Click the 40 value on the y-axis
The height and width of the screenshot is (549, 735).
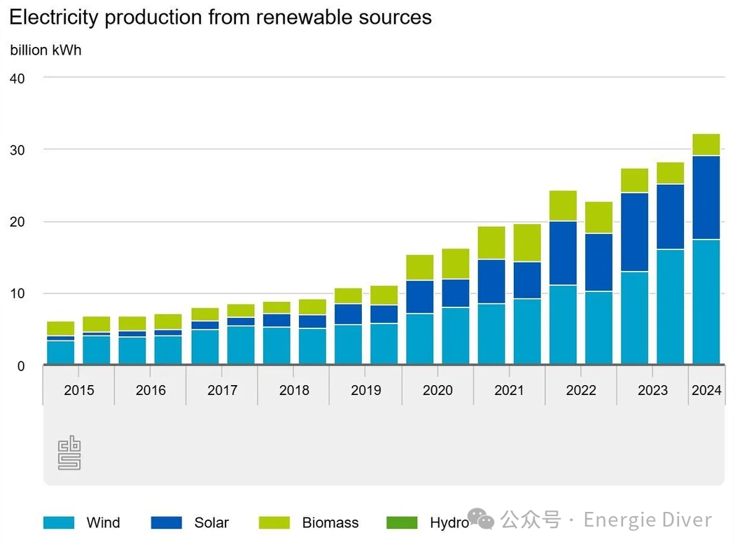(17, 78)
